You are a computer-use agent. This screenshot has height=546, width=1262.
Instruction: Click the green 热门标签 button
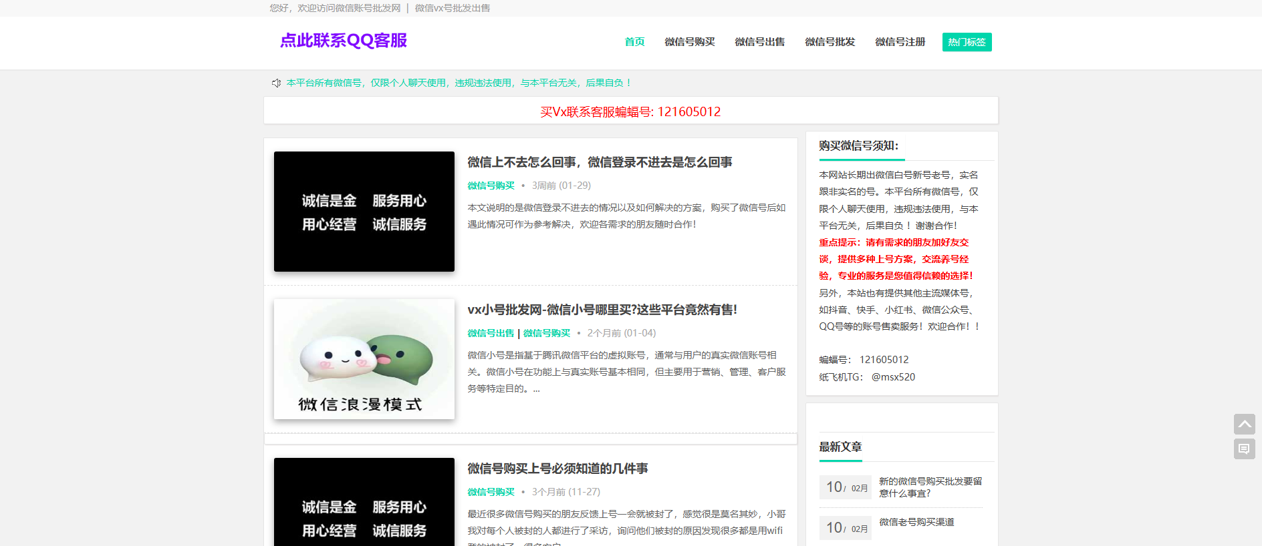967,42
